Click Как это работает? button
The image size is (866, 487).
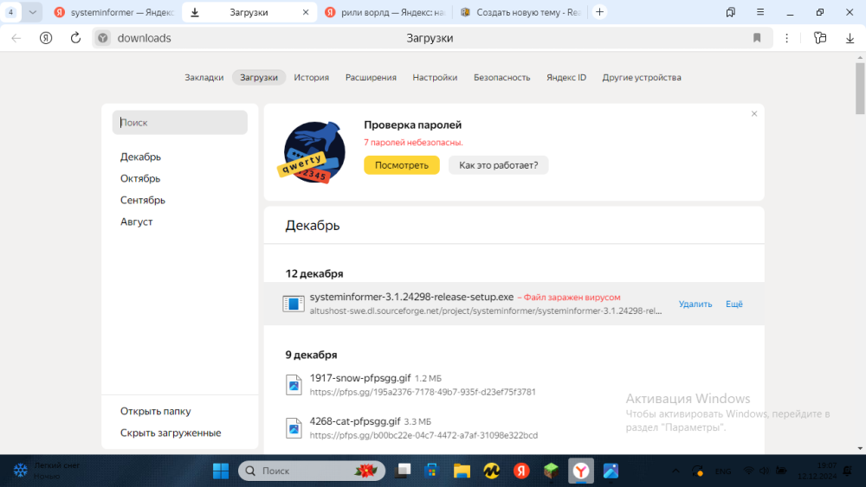pos(498,165)
